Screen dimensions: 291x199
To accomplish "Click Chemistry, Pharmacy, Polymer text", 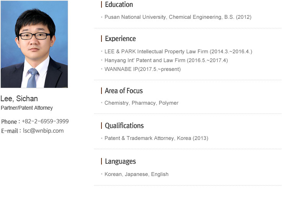I will (x=141, y=103).
